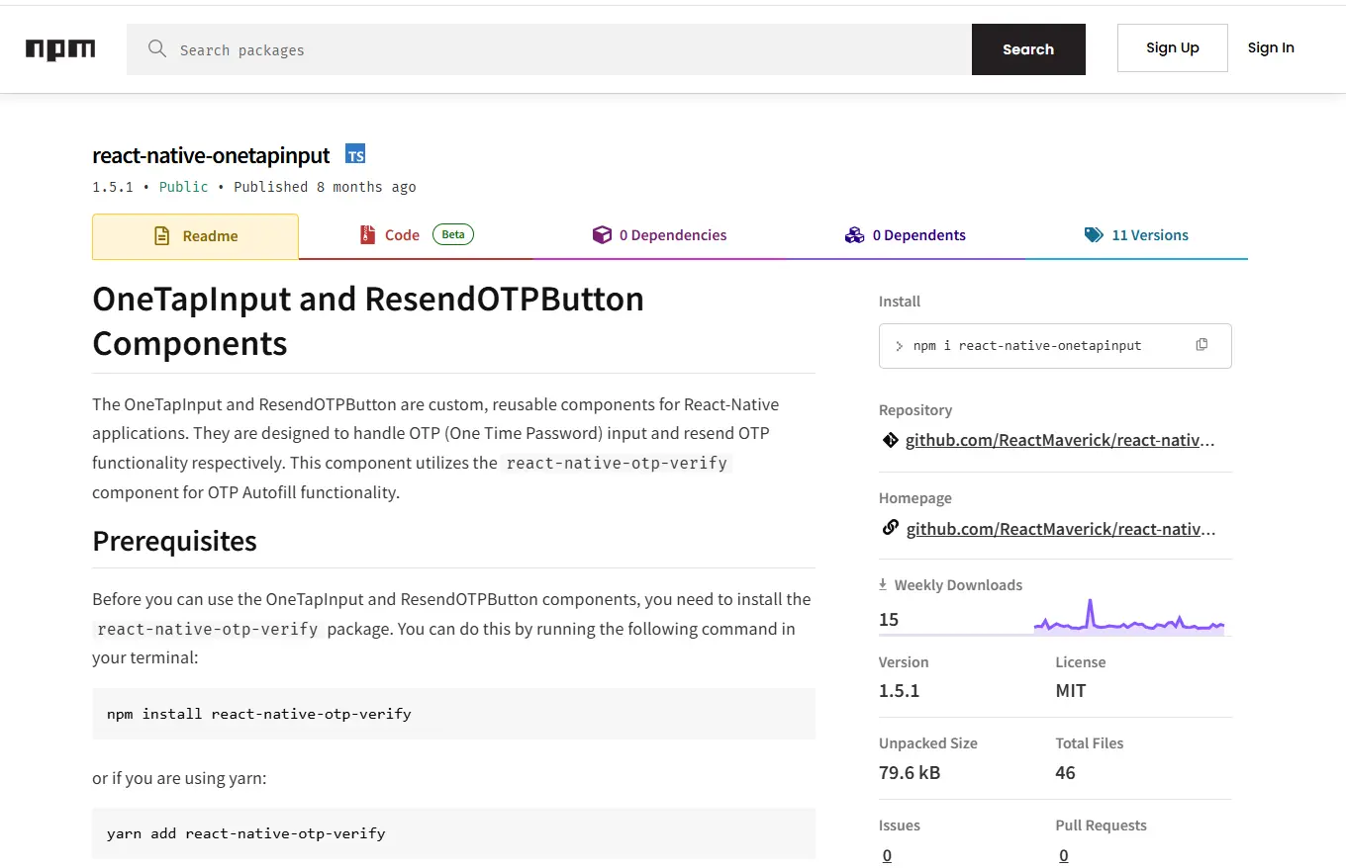Click the Search button
This screenshot has height=868, width=1346.
(x=1028, y=49)
